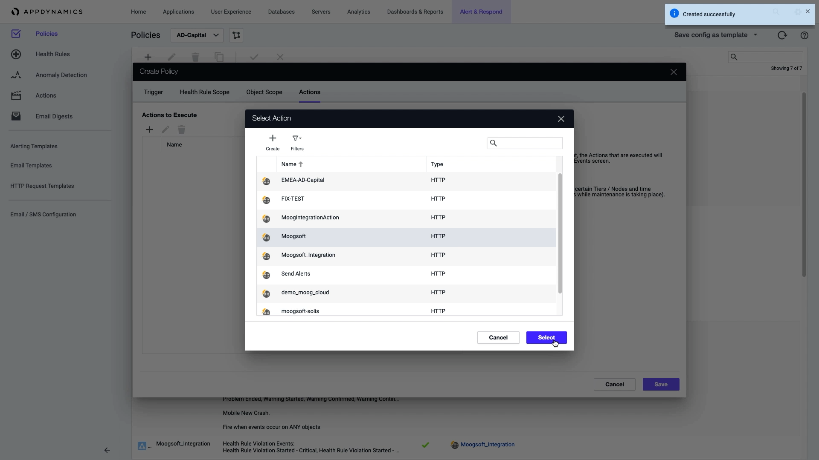The height and width of the screenshot is (460, 819).
Task: Open the Alert & Respond menu
Action: coord(481,11)
